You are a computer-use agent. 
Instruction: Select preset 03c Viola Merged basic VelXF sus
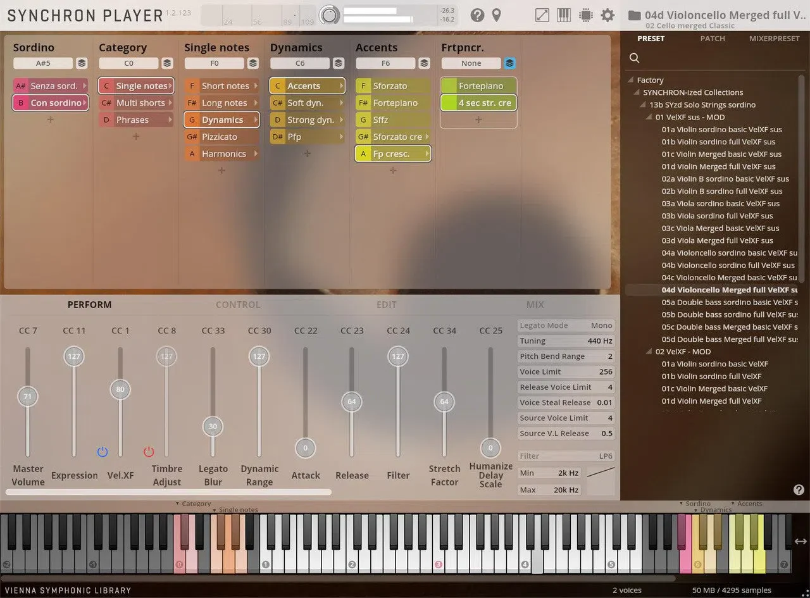pos(721,228)
